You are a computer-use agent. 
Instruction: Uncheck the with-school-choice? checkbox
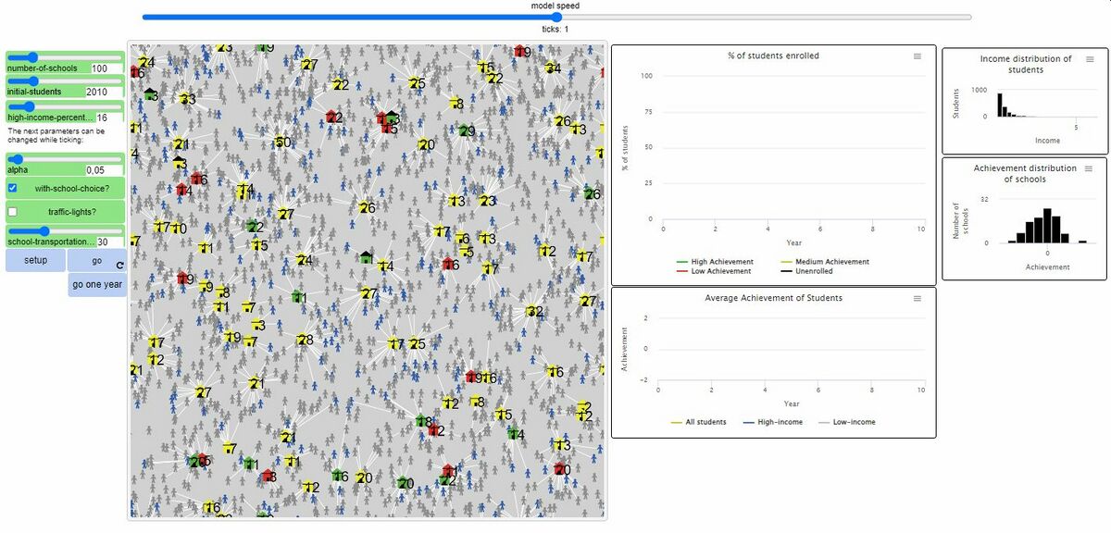14,188
